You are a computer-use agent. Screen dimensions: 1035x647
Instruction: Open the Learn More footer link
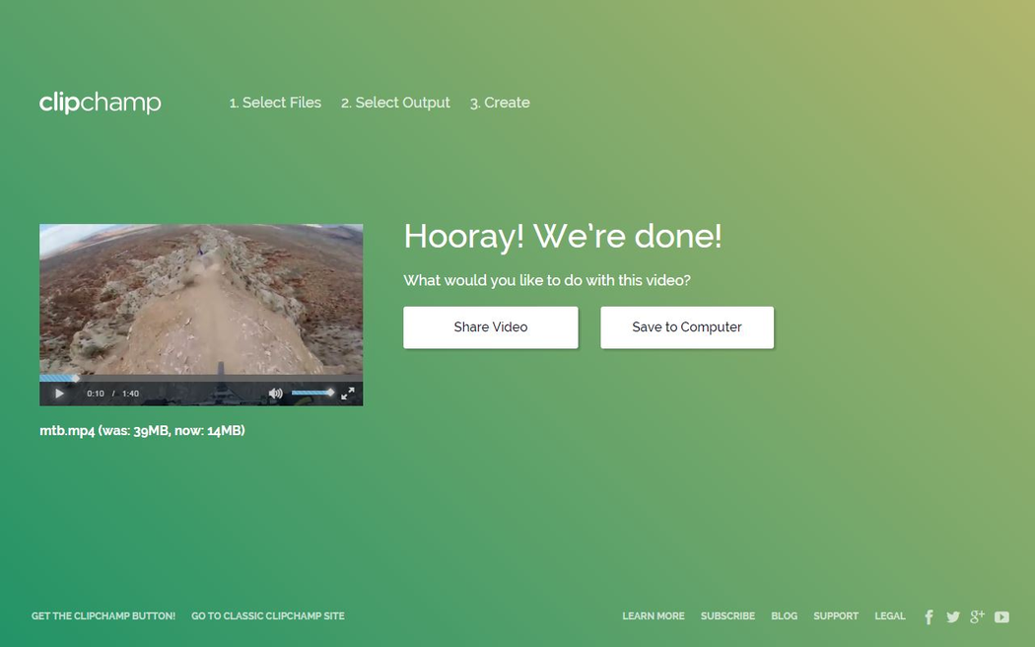tap(653, 616)
